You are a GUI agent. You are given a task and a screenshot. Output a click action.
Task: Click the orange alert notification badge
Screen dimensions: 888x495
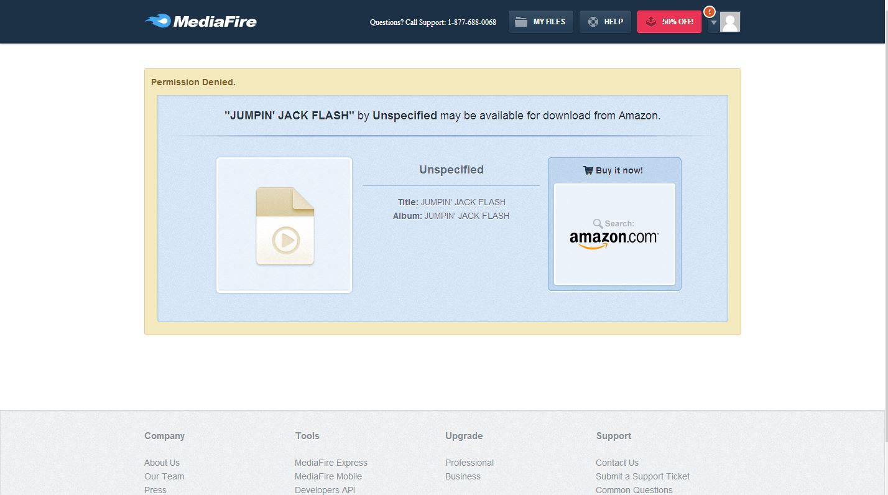(x=710, y=12)
